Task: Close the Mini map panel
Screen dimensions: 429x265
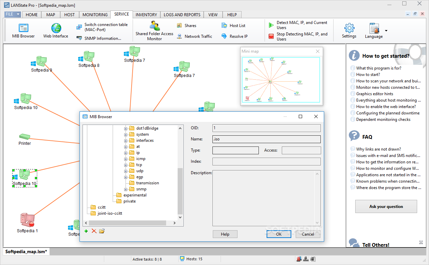Action: pos(318,51)
